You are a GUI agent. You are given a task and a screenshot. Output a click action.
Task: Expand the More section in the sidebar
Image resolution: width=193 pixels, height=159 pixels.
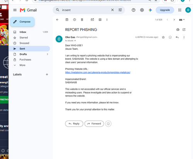(x=29, y=65)
